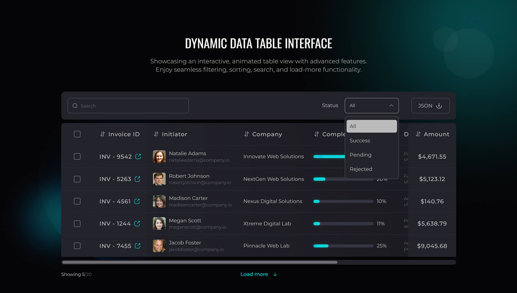The image size is (517, 293).
Task: Select the All option in dropdown list
Action: [372, 126]
